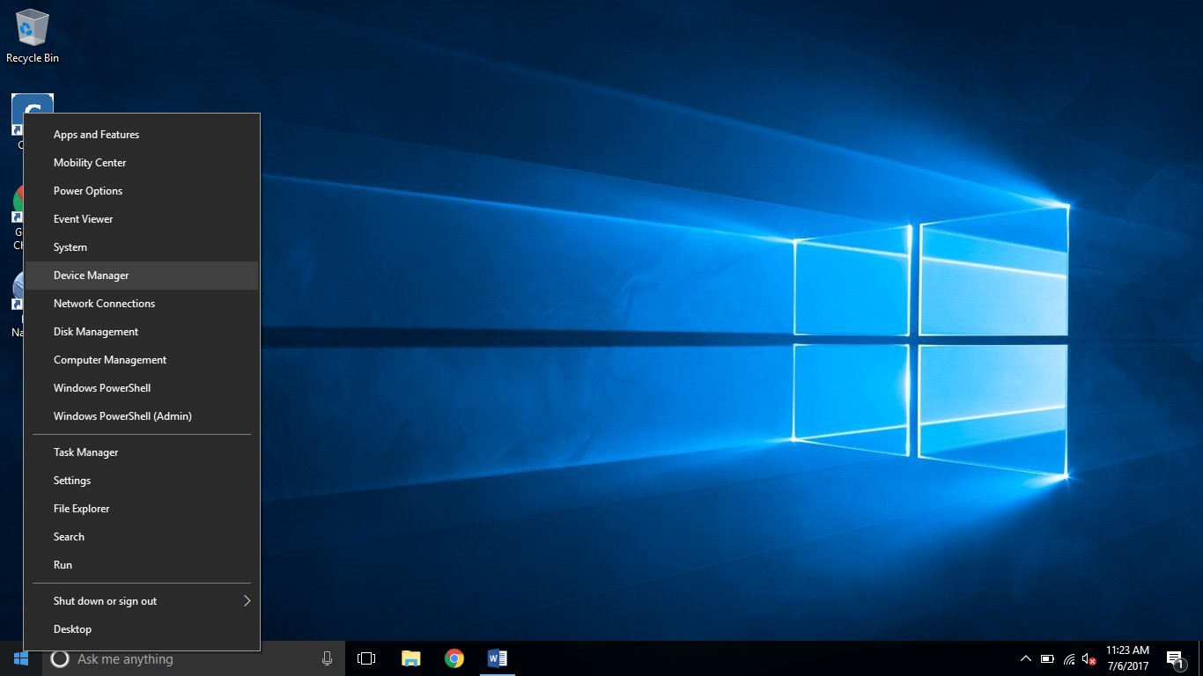Viewport: 1203px width, 676px height.
Task: Expand Shut down or sign out submenu
Action: (142, 601)
